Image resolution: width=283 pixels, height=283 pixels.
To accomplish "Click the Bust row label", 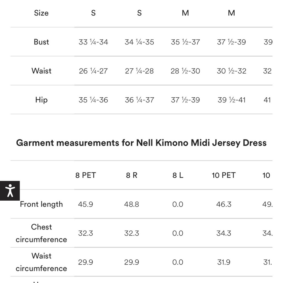I will 41,42.
